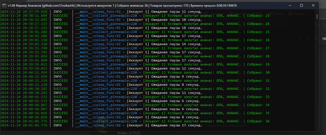Click SUCCESS label on the 20:40:41.532 row

coord(60,97)
